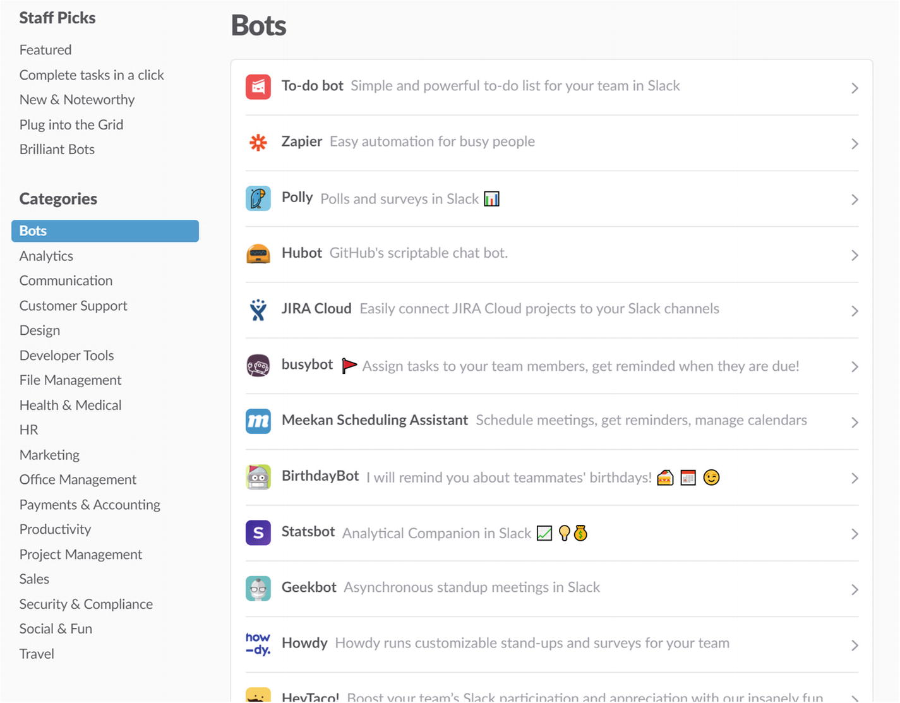The height and width of the screenshot is (703, 900).
Task: Open the Statsbot app name
Action: [x=308, y=531]
